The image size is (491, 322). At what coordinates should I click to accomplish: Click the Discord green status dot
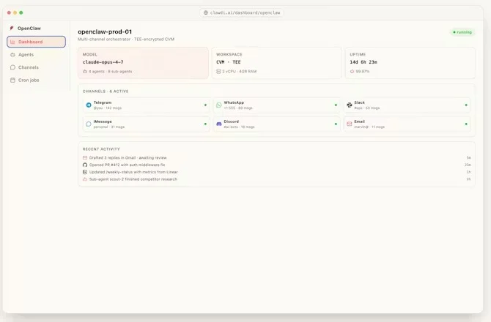coord(336,124)
